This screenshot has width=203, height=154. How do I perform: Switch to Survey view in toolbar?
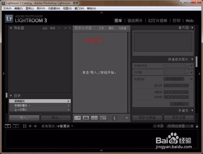click(x=103, y=118)
